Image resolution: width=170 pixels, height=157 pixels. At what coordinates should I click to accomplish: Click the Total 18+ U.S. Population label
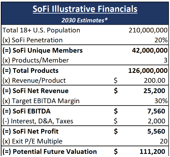tap(41, 30)
